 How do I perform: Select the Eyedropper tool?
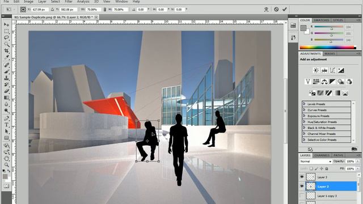pyautogui.click(x=6, y=57)
